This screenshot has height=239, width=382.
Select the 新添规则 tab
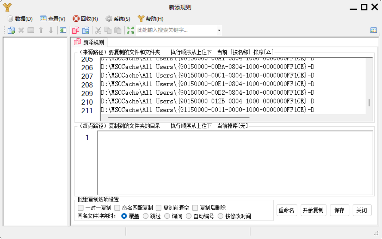[x=89, y=42]
